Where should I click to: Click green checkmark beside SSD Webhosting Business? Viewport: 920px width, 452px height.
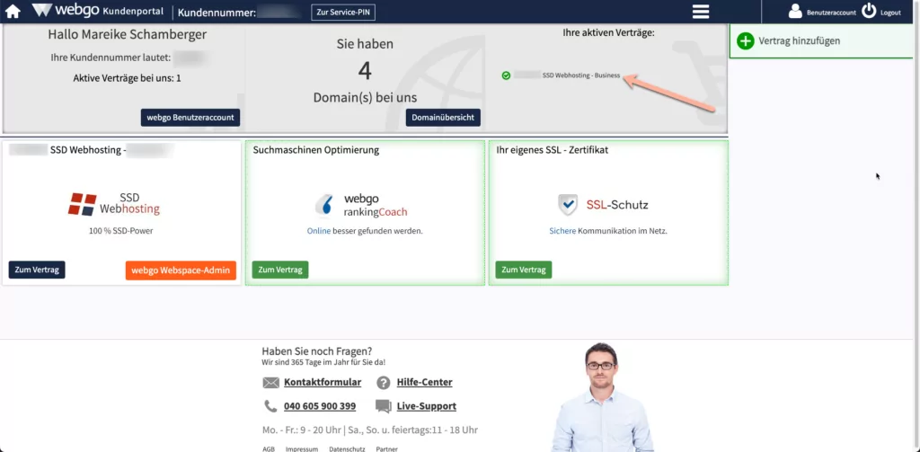506,75
